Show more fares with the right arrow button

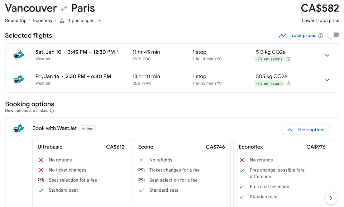331,198
